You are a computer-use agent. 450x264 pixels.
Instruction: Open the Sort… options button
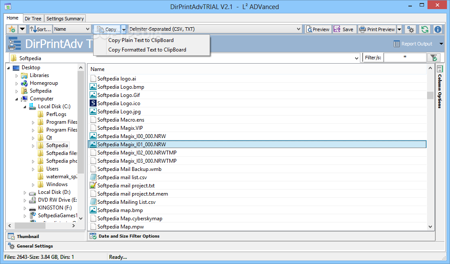(x=40, y=29)
